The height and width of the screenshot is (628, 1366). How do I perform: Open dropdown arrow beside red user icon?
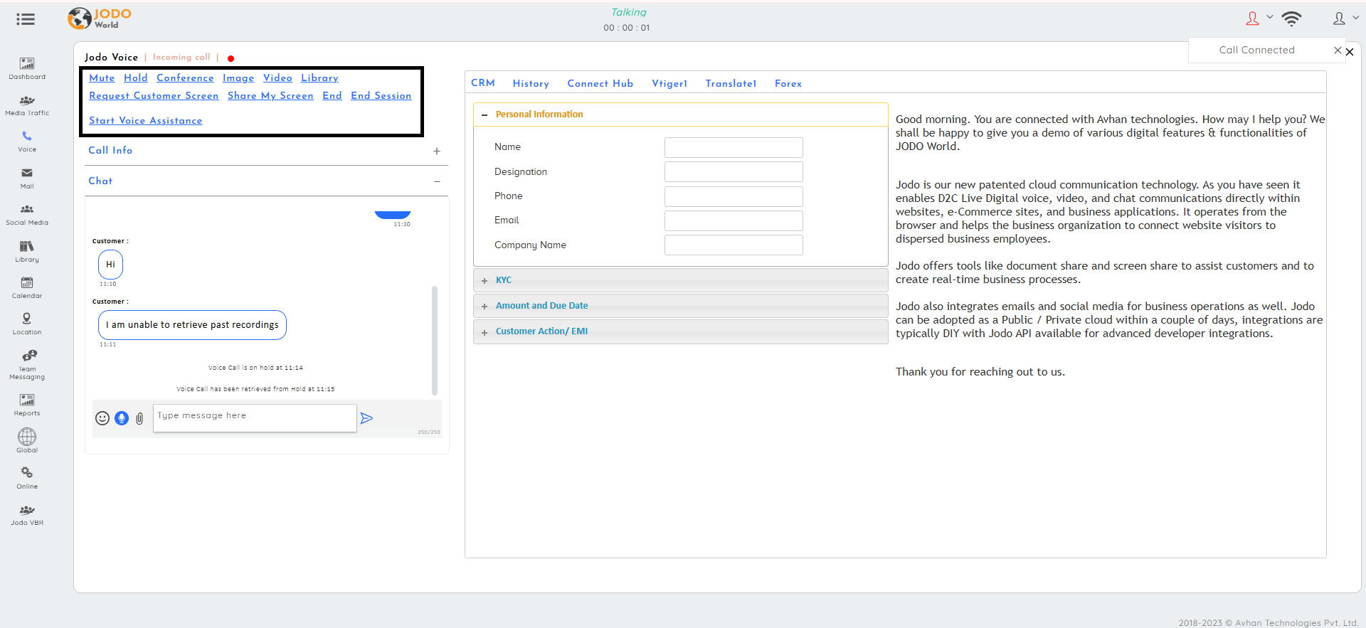1270,17
